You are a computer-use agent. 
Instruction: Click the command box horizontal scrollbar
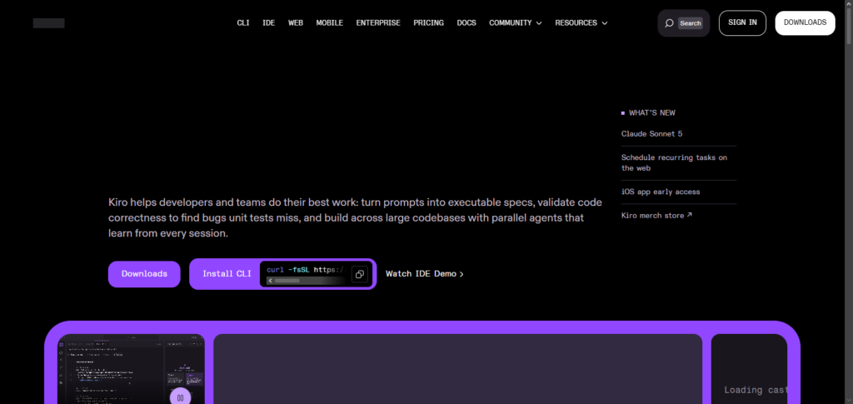click(287, 281)
